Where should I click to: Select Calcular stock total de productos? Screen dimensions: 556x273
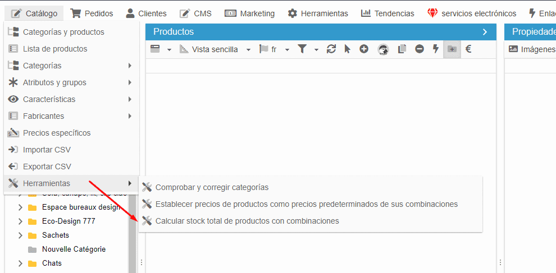(x=247, y=221)
